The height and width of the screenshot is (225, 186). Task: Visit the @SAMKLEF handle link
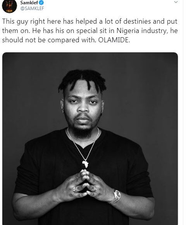tap(32, 9)
